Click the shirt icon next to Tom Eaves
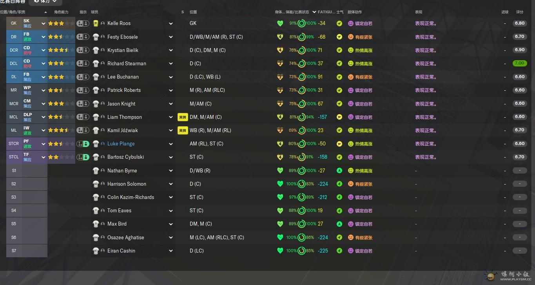Viewport: 535px width, 285px height. 96,211
